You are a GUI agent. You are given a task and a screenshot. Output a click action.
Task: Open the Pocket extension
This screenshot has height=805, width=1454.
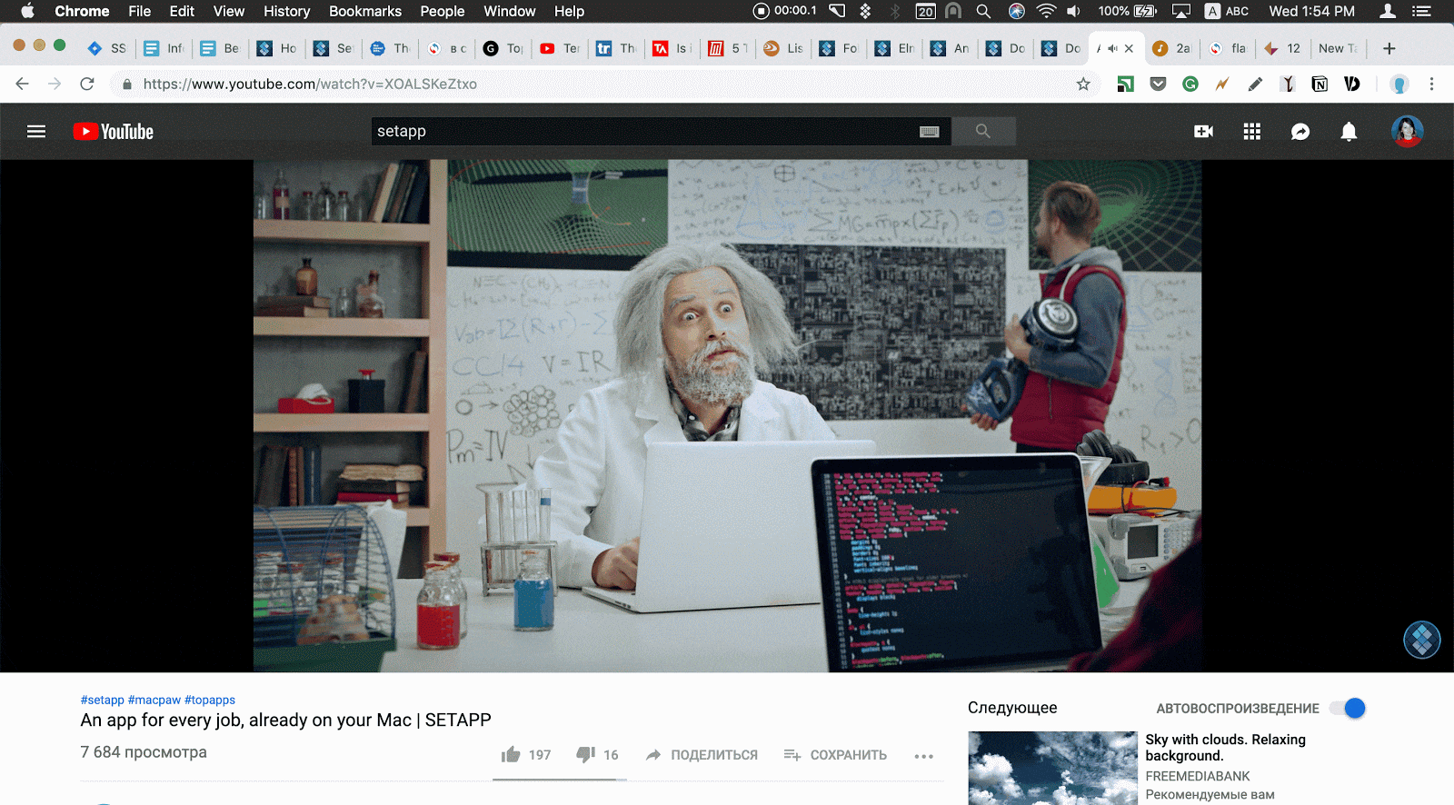coord(1158,84)
